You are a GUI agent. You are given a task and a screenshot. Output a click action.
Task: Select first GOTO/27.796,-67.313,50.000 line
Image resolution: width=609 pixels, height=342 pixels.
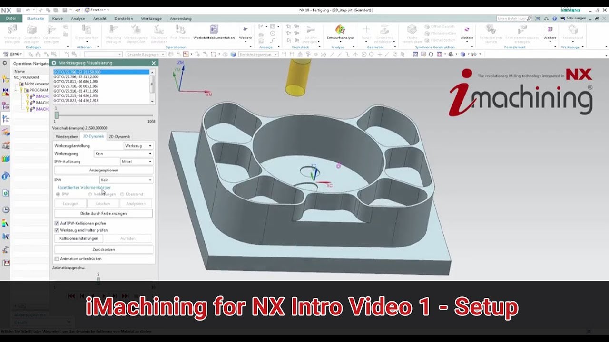click(x=101, y=72)
